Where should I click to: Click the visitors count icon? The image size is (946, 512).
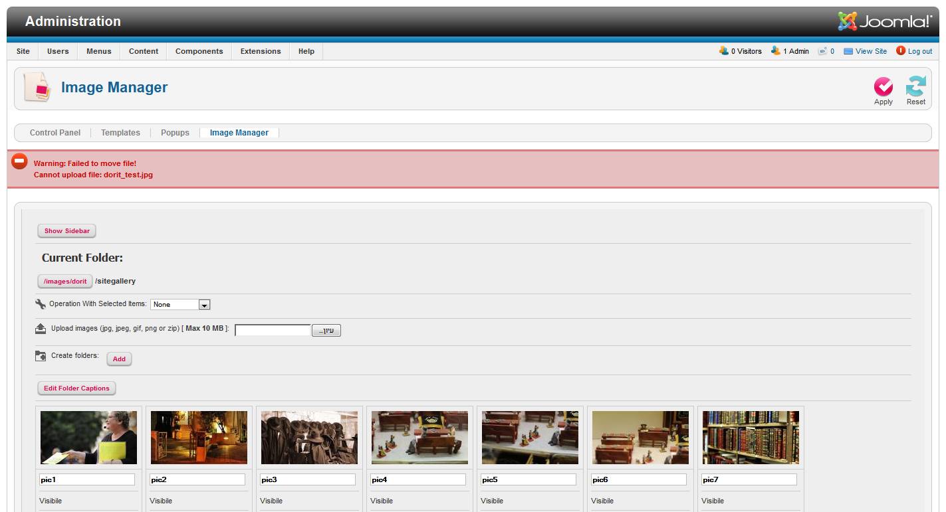click(x=724, y=50)
